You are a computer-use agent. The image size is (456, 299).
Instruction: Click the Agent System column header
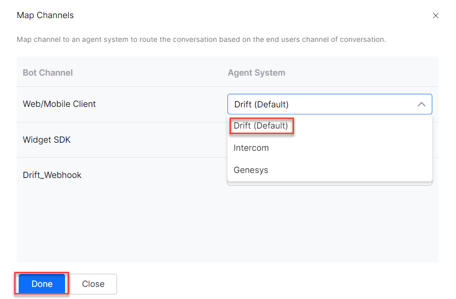point(256,73)
